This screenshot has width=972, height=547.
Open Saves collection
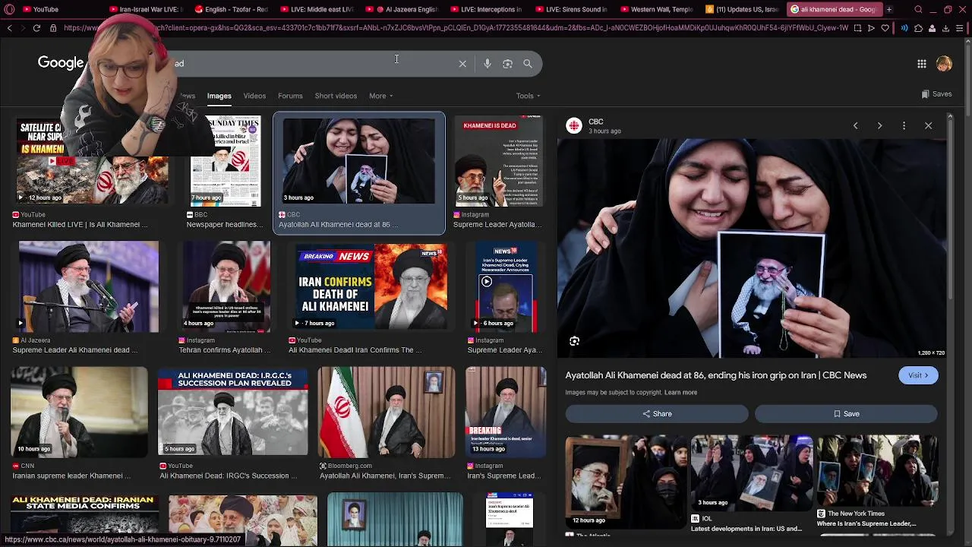point(936,94)
